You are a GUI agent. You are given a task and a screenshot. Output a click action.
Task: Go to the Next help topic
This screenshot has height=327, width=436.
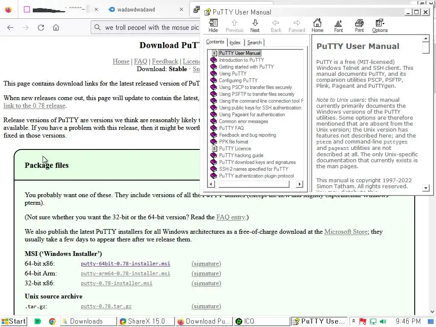255,26
